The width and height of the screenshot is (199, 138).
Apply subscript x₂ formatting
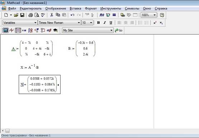pos(161,23)
